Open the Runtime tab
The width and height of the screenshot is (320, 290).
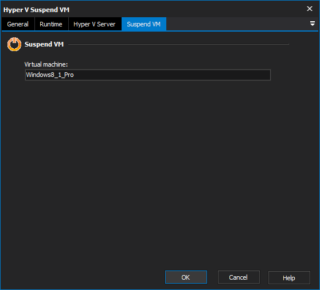point(51,24)
